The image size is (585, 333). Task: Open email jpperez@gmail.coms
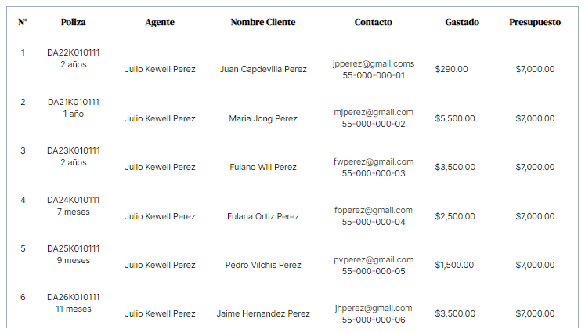pos(374,63)
